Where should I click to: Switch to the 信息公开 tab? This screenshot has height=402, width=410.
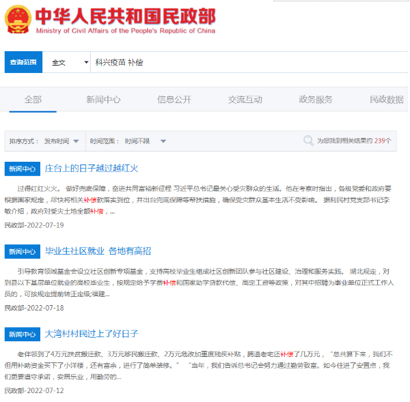[x=174, y=99]
